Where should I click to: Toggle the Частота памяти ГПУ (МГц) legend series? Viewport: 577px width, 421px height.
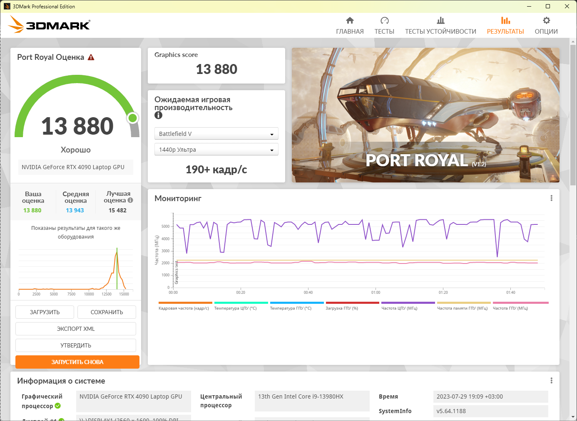pos(464,306)
